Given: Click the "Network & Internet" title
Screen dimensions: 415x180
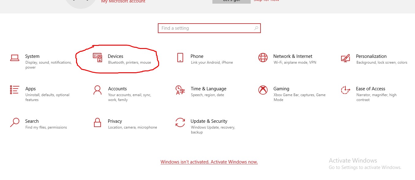Looking at the screenshot, I should click(293, 56).
